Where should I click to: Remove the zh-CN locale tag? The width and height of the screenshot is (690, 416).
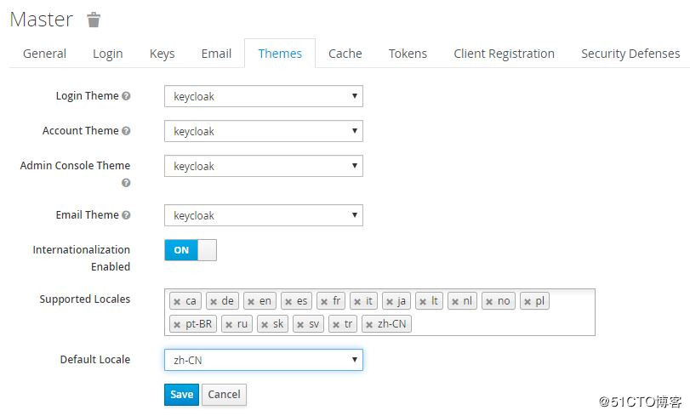pos(368,324)
